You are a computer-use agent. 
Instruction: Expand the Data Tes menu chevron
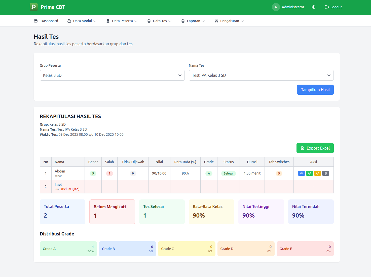[170, 21]
